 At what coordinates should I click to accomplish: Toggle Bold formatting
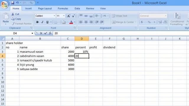pyautogui.click(x=38, y=22)
